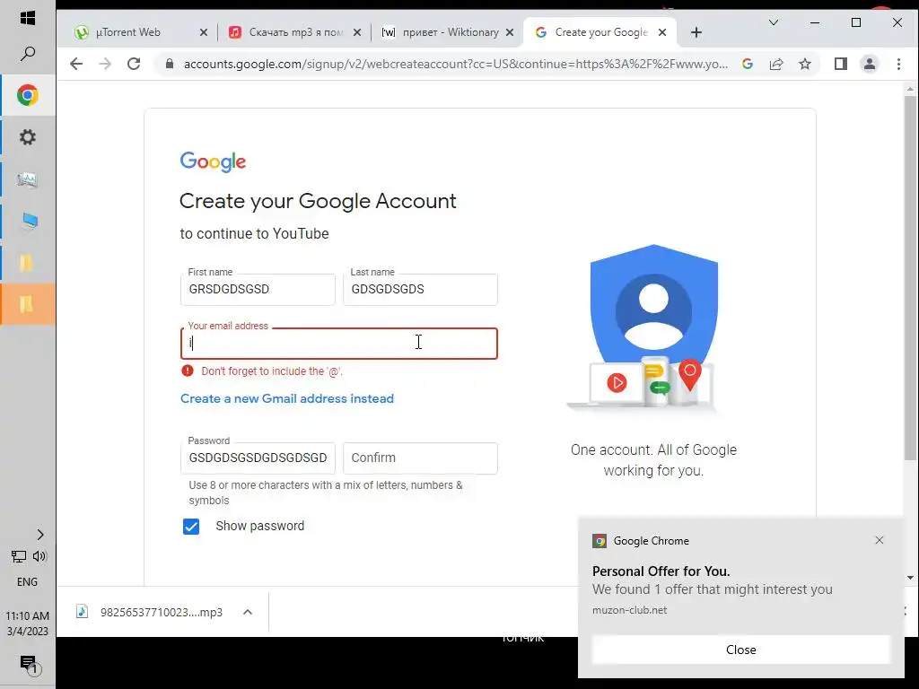Image resolution: width=919 pixels, height=689 pixels.
Task: Dismiss the Google Chrome notification
Action: (x=880, y=540)
